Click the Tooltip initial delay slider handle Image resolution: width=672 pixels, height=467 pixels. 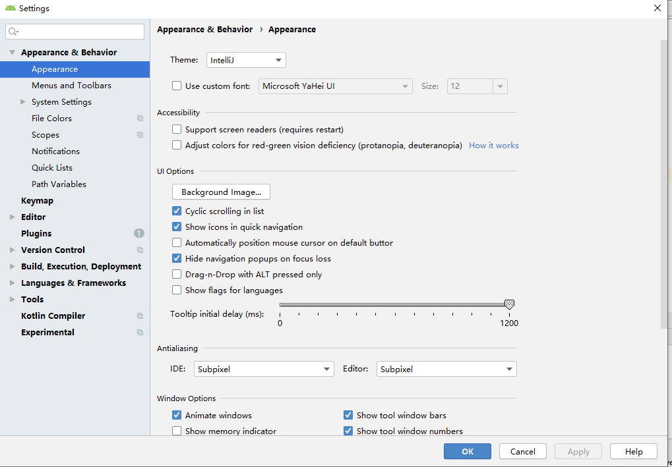[x=509, y=304]
